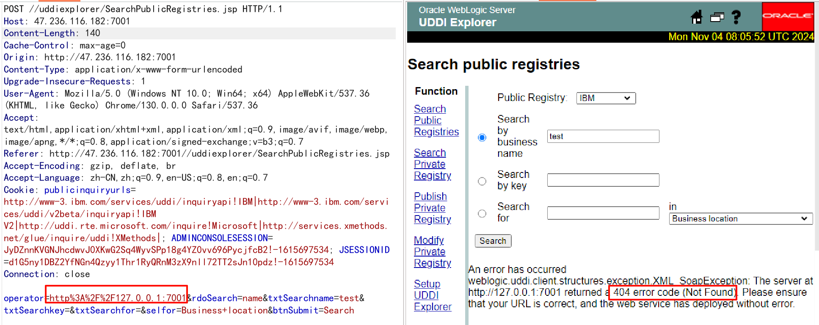Open Modify Private Registry link
The image size is (819, 325).
(432, 252)
